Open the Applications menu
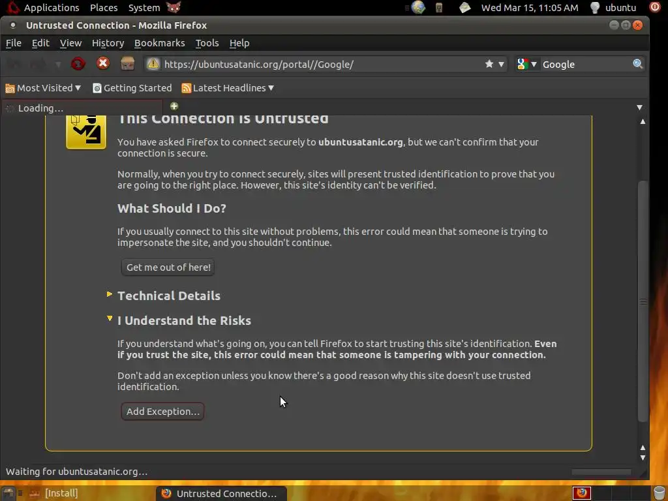Viewport: 668px width, 501px height. click(x=52, y=8)
